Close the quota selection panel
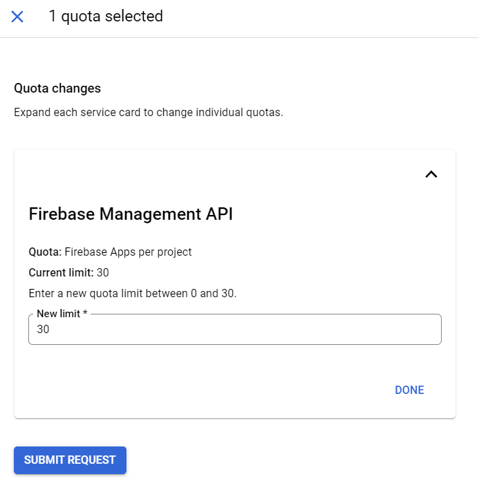The width and height of the screenshot is (479, 499). click(x=17, y=17)
